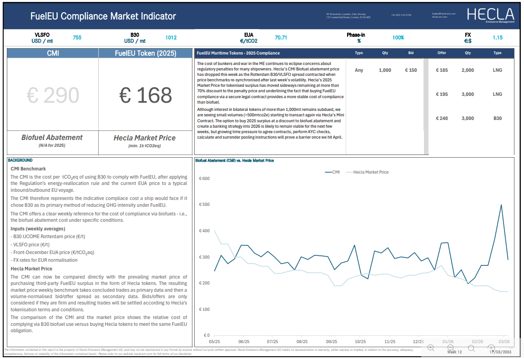Click the EUA value 70.71
This screenshot has height=359, width=524.
(281, 38)
